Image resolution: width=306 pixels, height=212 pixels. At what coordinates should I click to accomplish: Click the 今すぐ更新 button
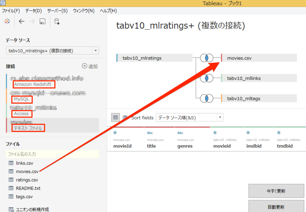point(276,191)
